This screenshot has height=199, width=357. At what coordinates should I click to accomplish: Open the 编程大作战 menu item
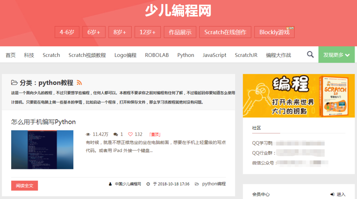[x=278, y=55]
